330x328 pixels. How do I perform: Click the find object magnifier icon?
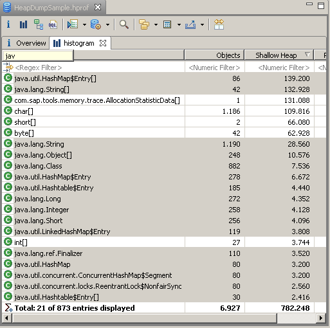(124, 24)
